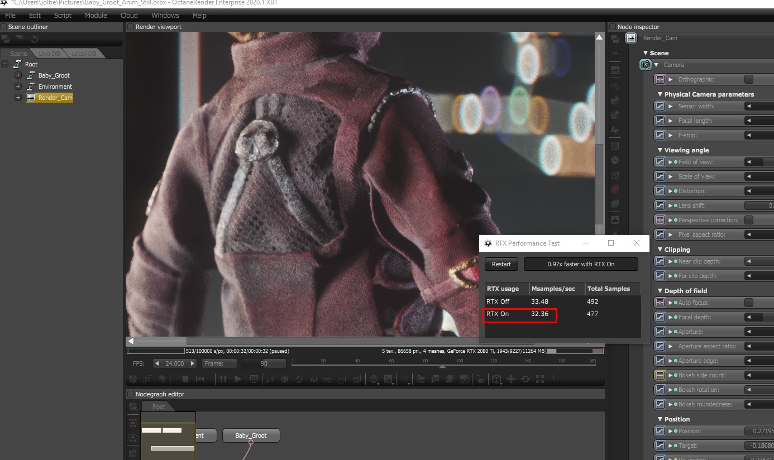Collapse the Root tree node
This screenshot has width=774, height=460.
5,64
